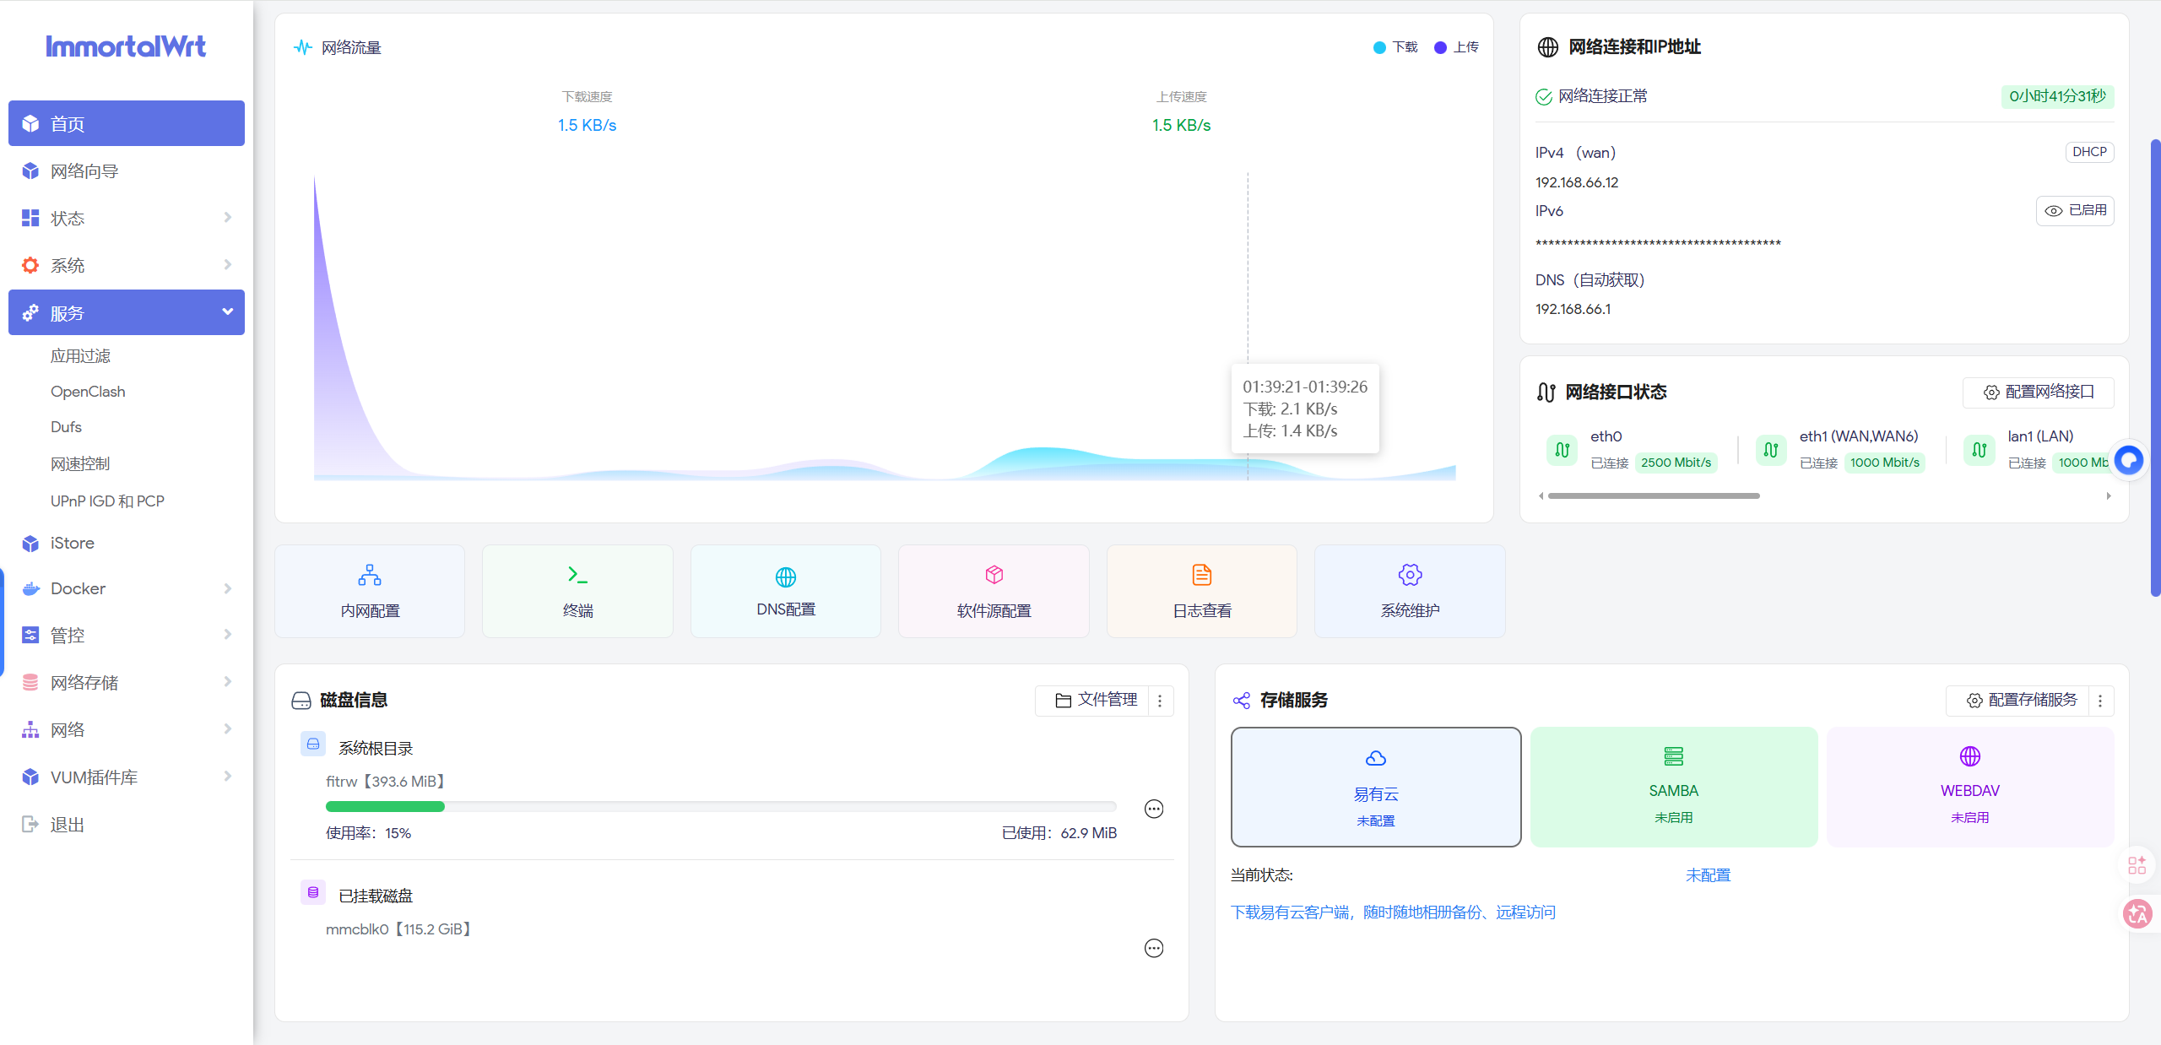Click the download EasyCloud client link
Image resolution: width=2161 pixels, height=1045 pixels.
pos(1393,912)
